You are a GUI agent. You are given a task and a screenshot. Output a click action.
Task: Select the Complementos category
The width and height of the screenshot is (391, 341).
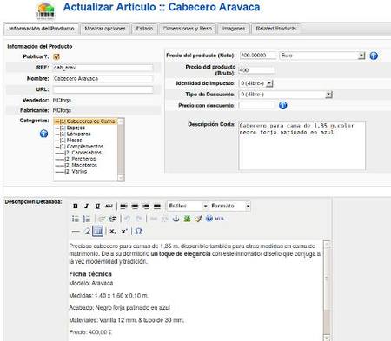[85, 147]
